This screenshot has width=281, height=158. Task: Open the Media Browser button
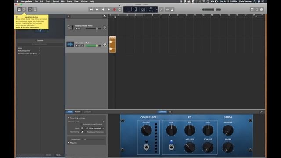tap(262, 9)
